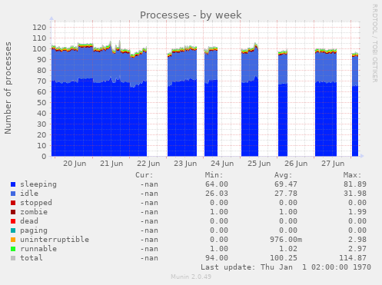Click the uninterruptible max value 2.98
382x285 pixels.
357,240
